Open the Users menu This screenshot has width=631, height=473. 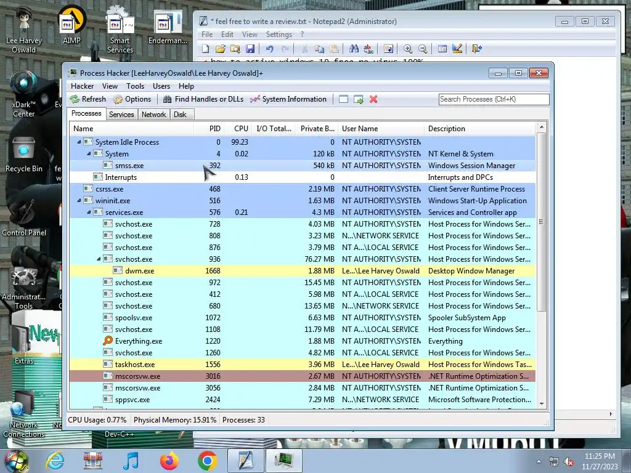pos(161,86)
